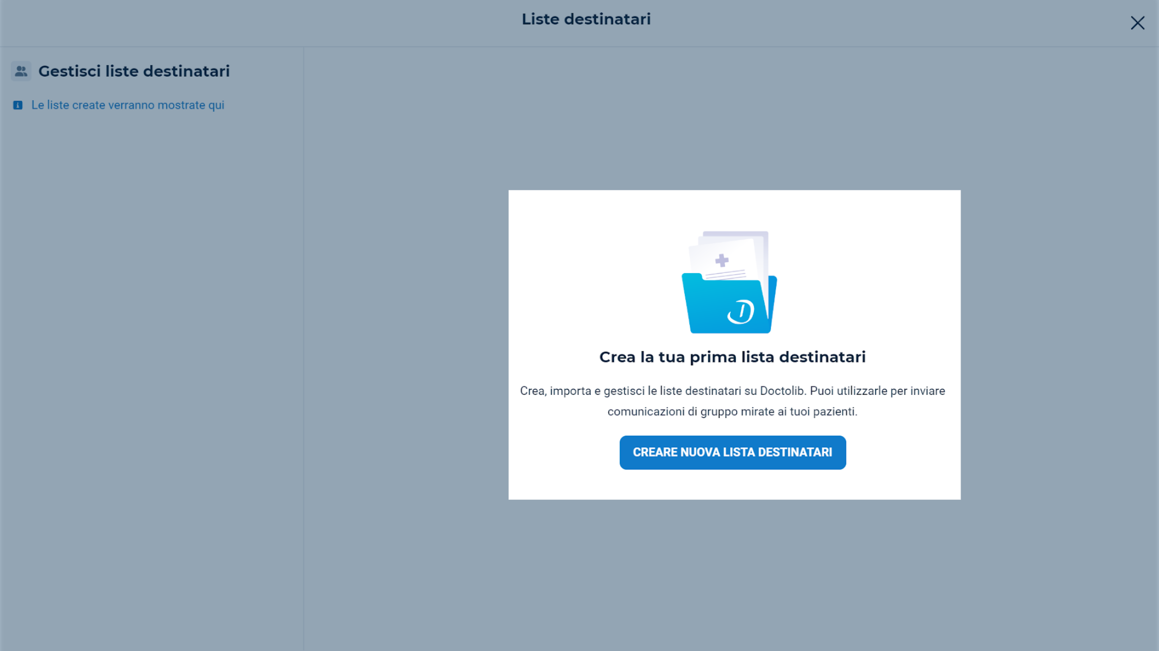
Task: Click 'Crea la tua prima lista destinatari' heading
Action: 732,357
